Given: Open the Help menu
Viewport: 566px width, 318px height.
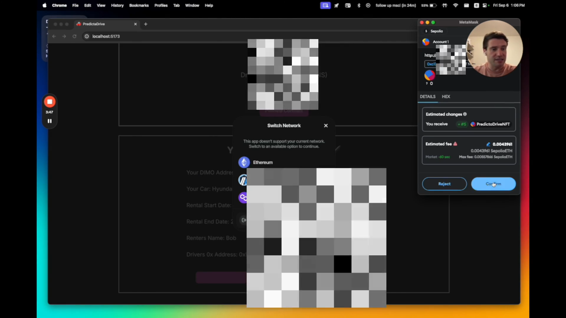Looking at the screenshot, I should coord(209,5).
